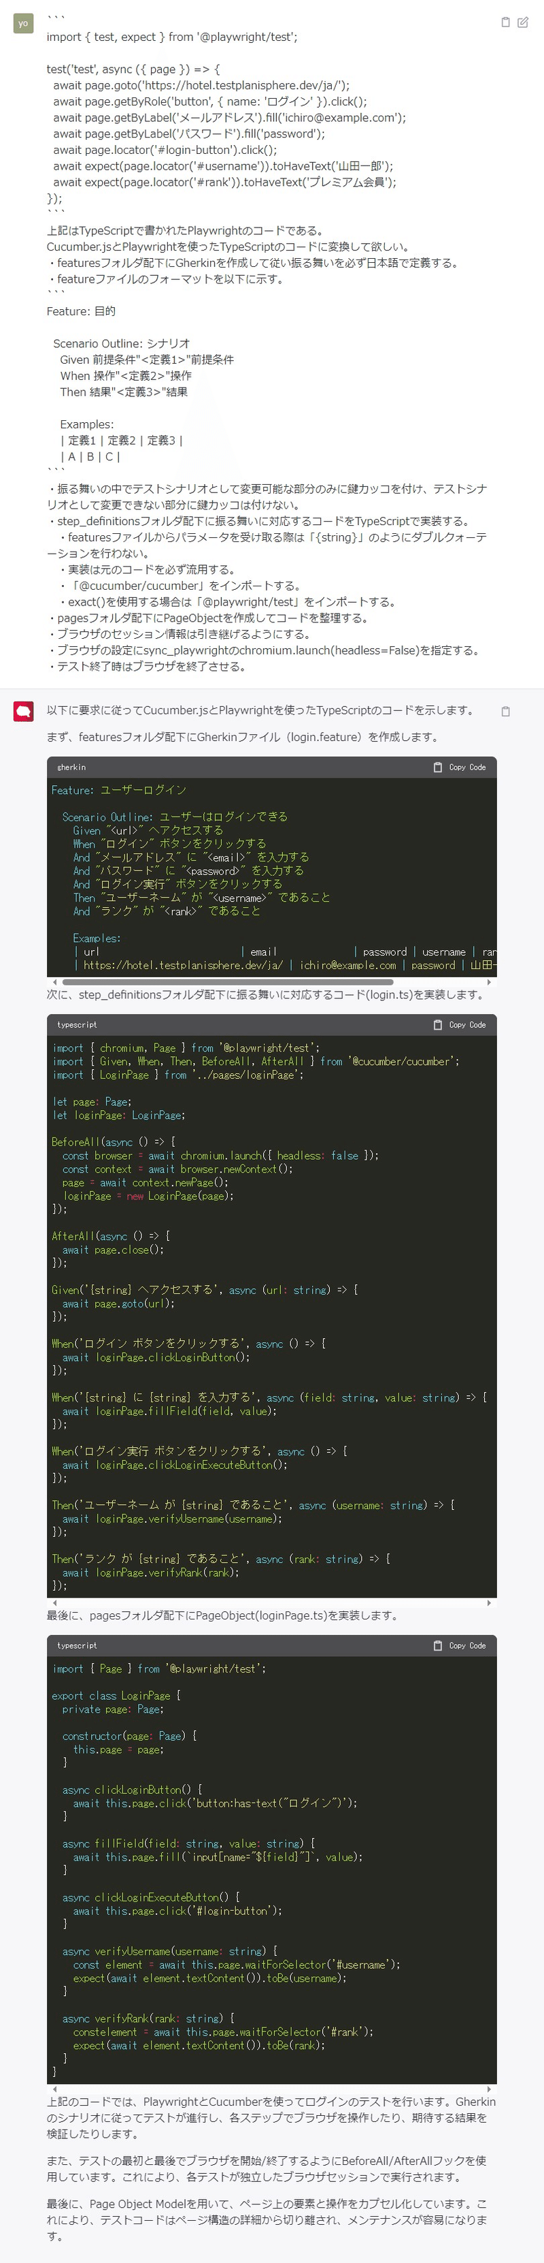The height and width of the screenshot is (2263, 544).
Task: Click the step definitions block's scroll-left arrow
Action: click(54, 1603)
